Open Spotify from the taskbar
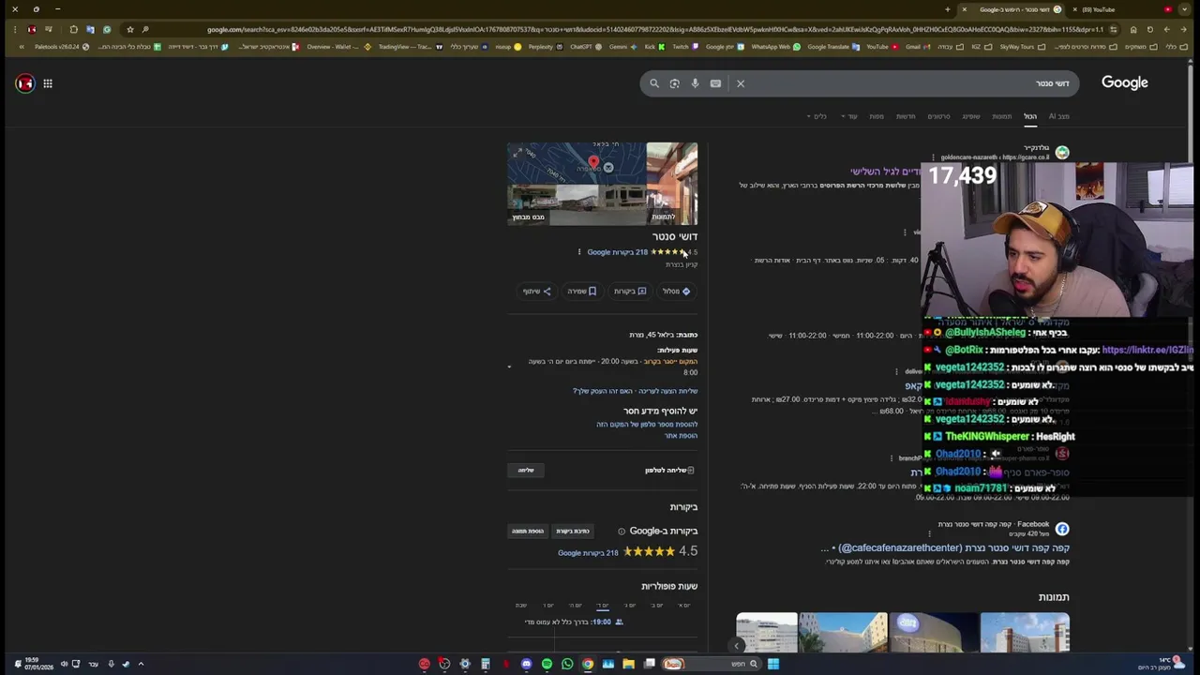This screenshot has width=1200, height=675. coord(547,664)
